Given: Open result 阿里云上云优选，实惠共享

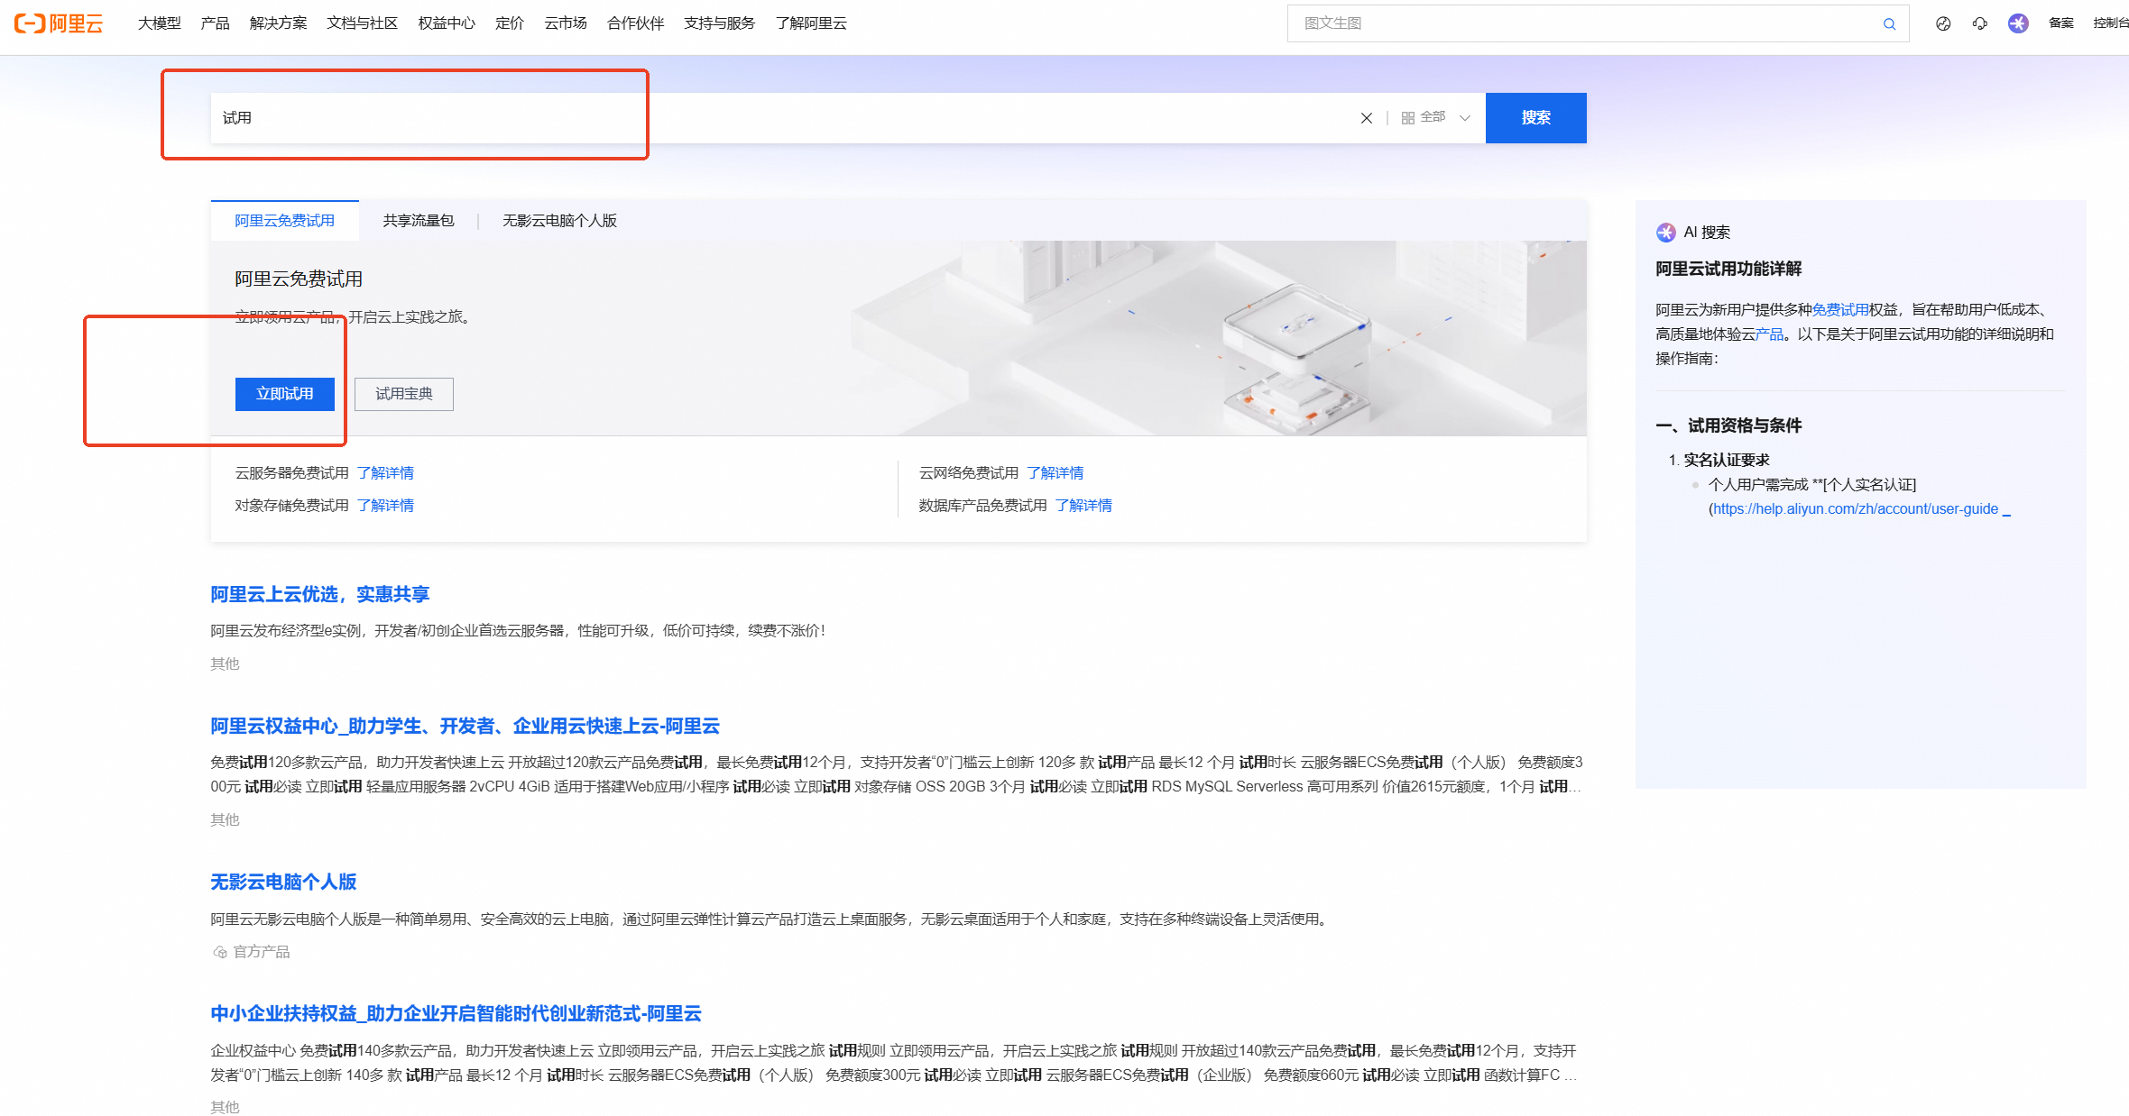Looking at the screenshot, I should click(x=320, y=594).
